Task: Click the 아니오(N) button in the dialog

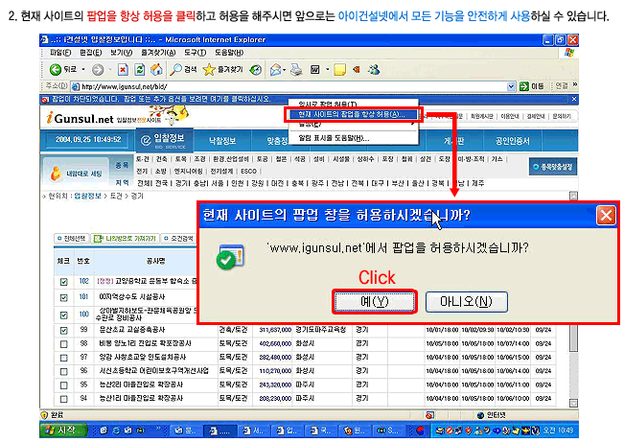Action: [x=467, y=302]
